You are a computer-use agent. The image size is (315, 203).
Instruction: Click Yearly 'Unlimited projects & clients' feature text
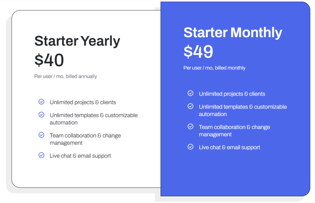[x=83, y=102]
